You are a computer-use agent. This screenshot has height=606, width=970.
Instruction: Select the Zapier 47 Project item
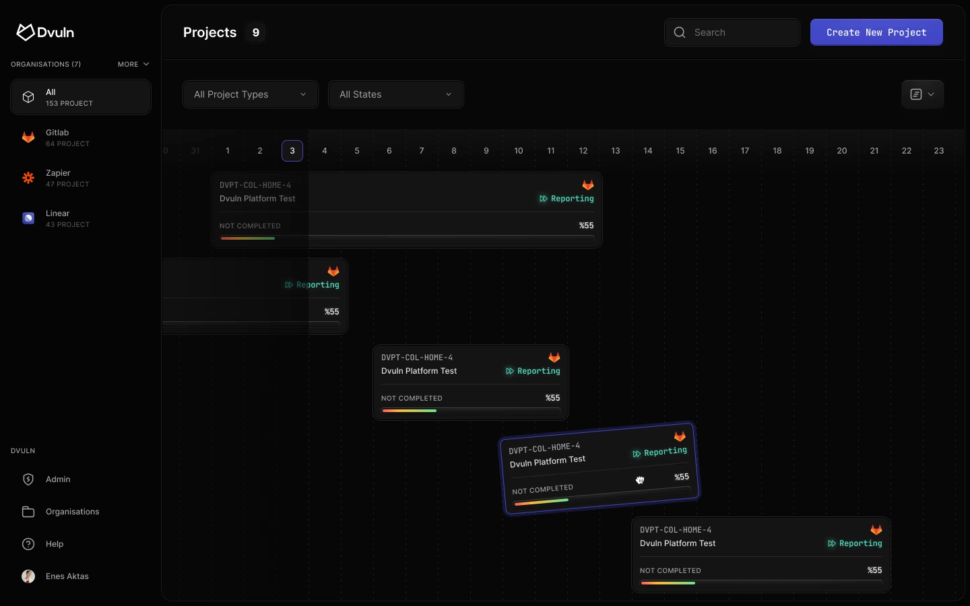coord(81,178)
